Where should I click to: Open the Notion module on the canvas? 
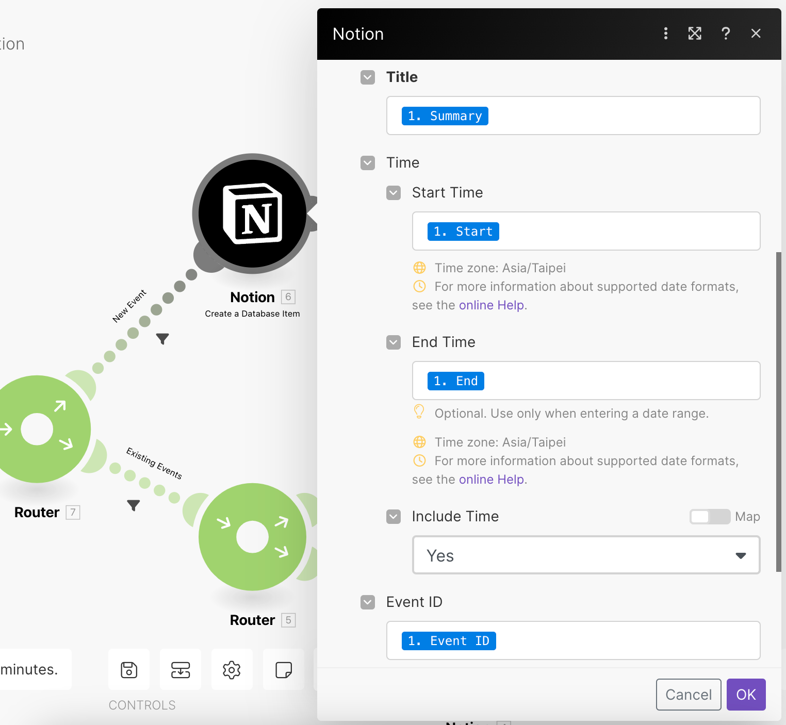pos(252,213)
